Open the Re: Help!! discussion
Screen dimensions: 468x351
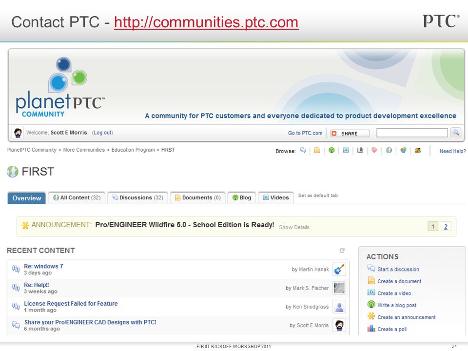37,285
